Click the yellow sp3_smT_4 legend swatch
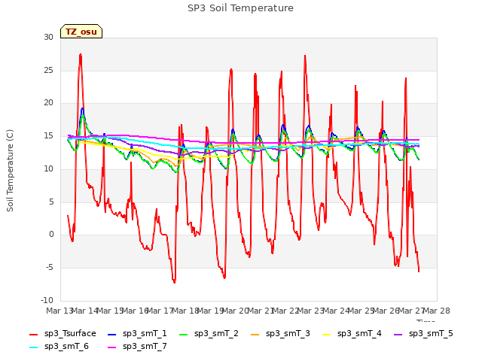482x361 pixels. pos(326,335)
